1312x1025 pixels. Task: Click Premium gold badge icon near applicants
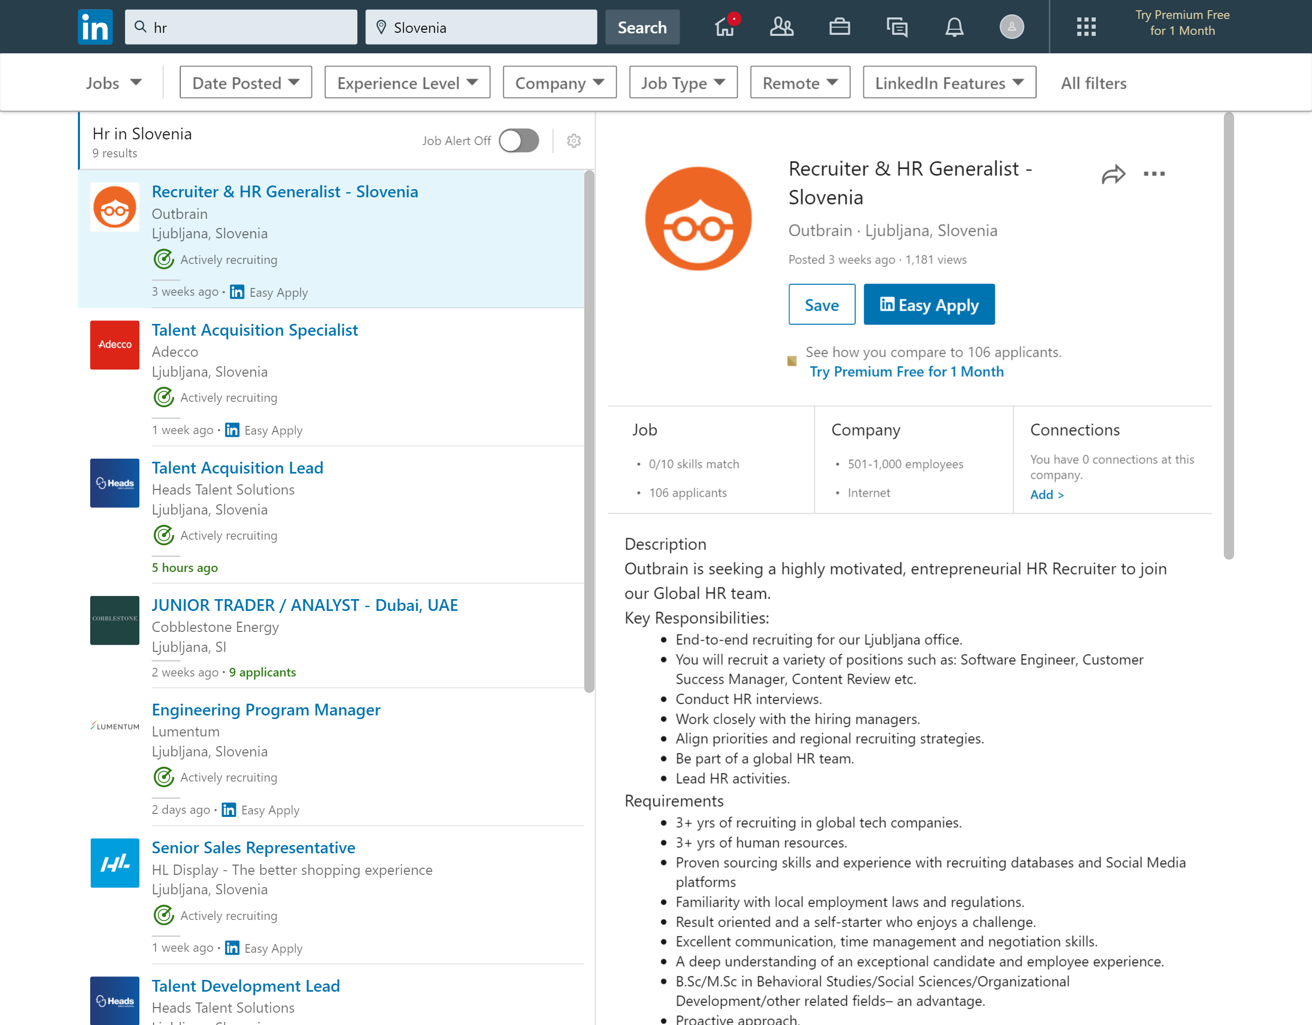792,361
